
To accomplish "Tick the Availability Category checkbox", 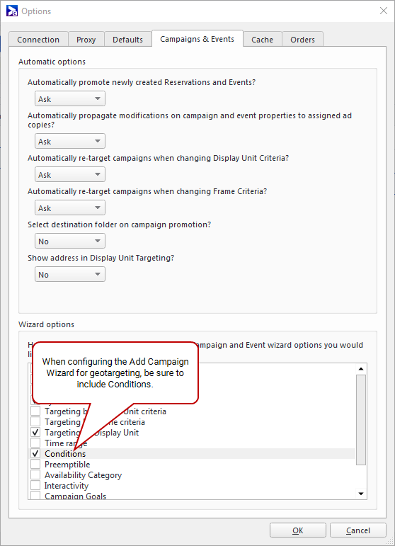I will coord(35,475).
